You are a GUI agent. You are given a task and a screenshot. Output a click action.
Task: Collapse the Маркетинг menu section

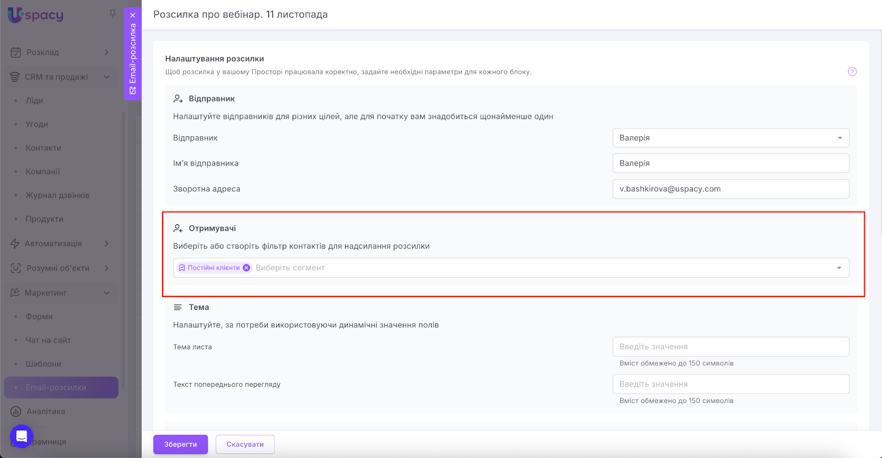tap(106, 293)
